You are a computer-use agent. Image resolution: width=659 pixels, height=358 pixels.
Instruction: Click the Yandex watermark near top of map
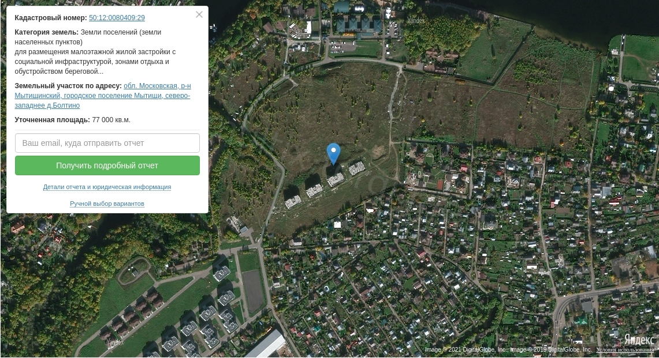(x=416, y=20)
